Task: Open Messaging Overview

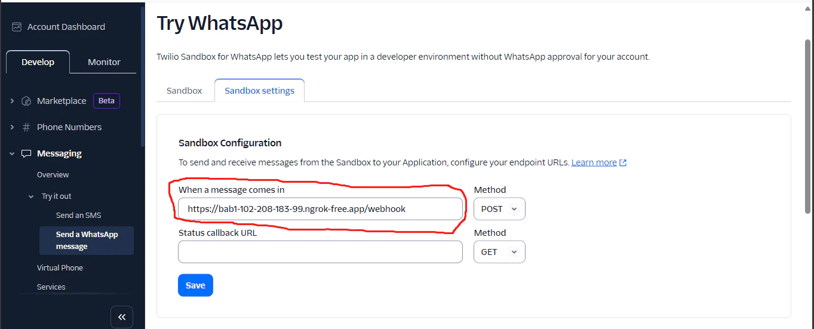Action: coord(53,175)
